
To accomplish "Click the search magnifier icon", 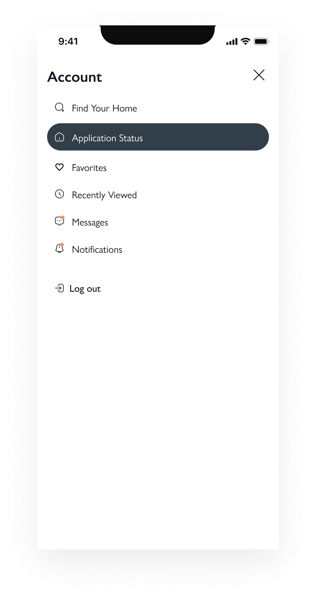I will [x=59, y=107].
